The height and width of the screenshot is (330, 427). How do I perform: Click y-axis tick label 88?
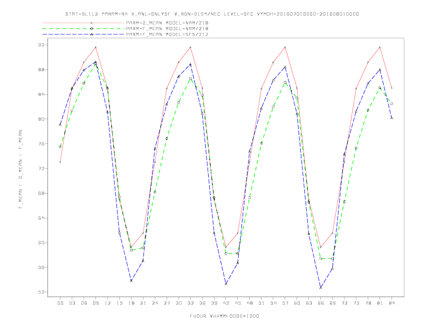41,70
